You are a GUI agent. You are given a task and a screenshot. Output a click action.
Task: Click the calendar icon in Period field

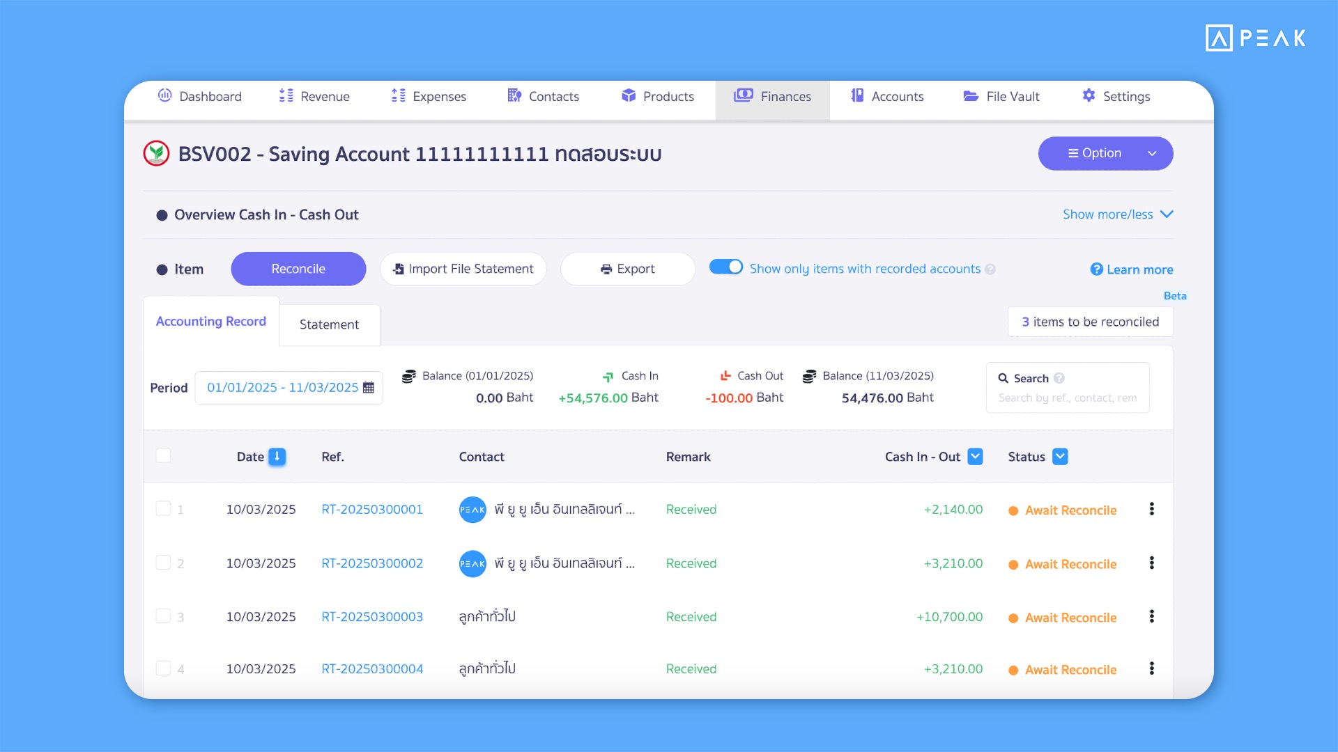(369, 388)
